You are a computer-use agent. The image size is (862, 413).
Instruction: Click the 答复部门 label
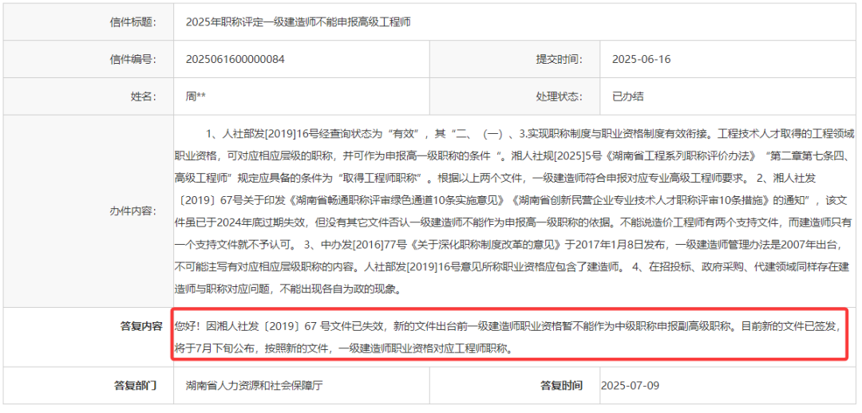click(x=136, y=385)
